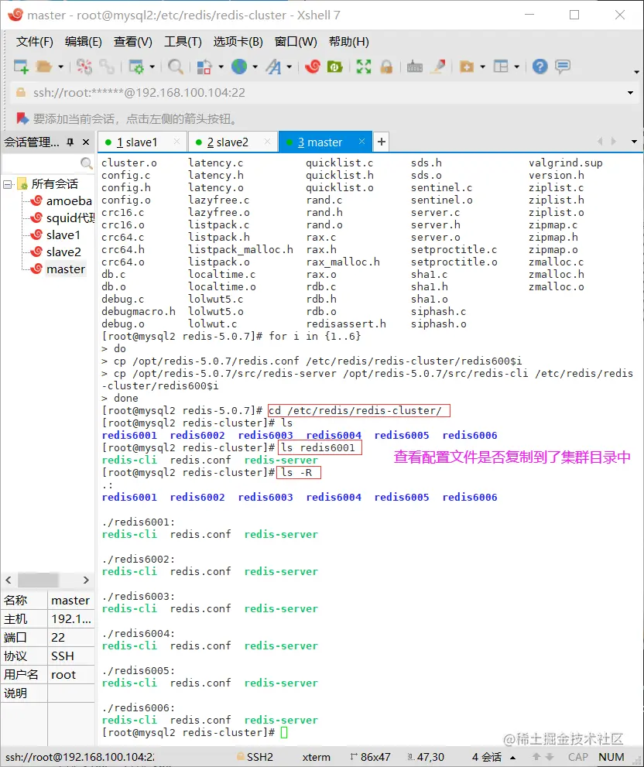
Task: Click the keyboard mapping toolbar icon
Action: 414,67
